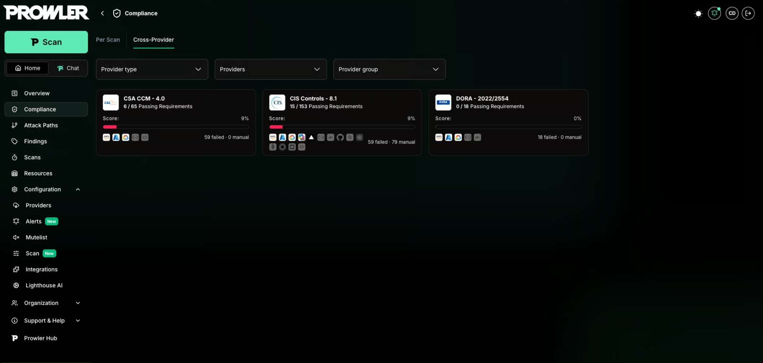The width and height of the screenshot is (763, 363).
Task: Click "6 / 65 Passing Requirements" text
Action: (x=158, y=106)
